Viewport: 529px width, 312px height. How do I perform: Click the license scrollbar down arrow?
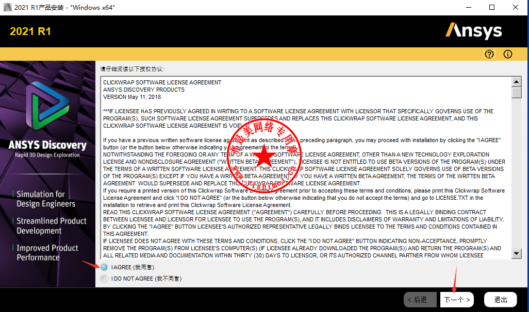pos(517,254)
